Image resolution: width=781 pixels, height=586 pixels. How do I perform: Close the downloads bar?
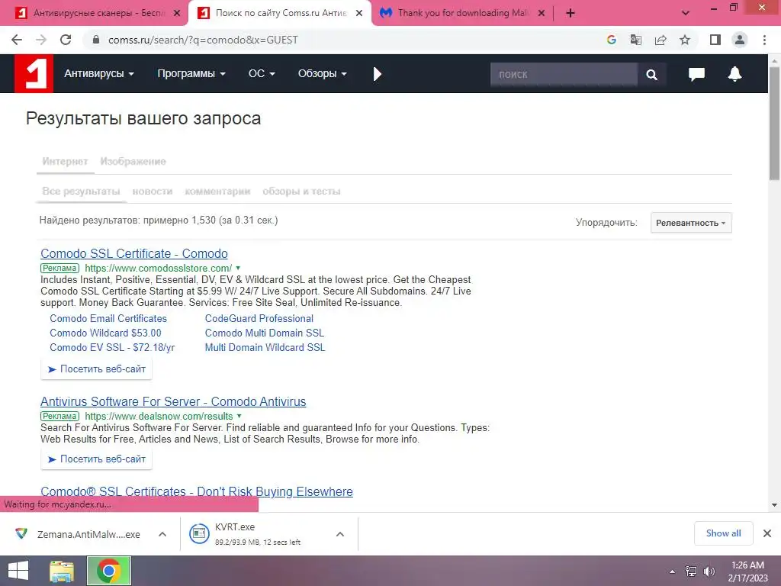(x=767, y=533)
